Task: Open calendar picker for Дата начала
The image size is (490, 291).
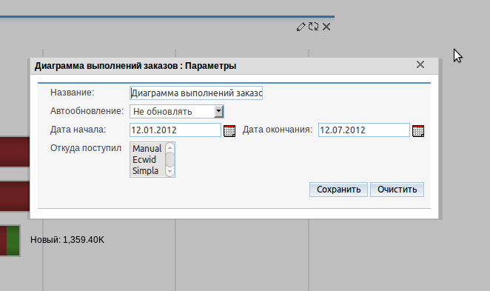Action: pyautogui.click(x=229, y=130)
